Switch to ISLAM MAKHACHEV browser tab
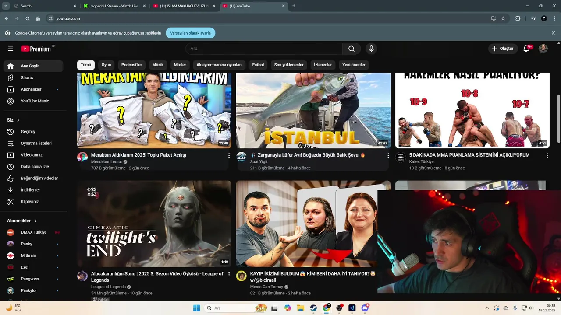Viewport: 561px width, 315px height. 184,6
